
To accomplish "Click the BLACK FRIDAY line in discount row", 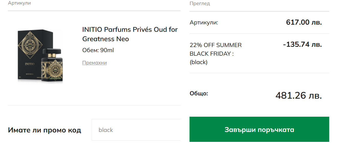I will point(211,54).
